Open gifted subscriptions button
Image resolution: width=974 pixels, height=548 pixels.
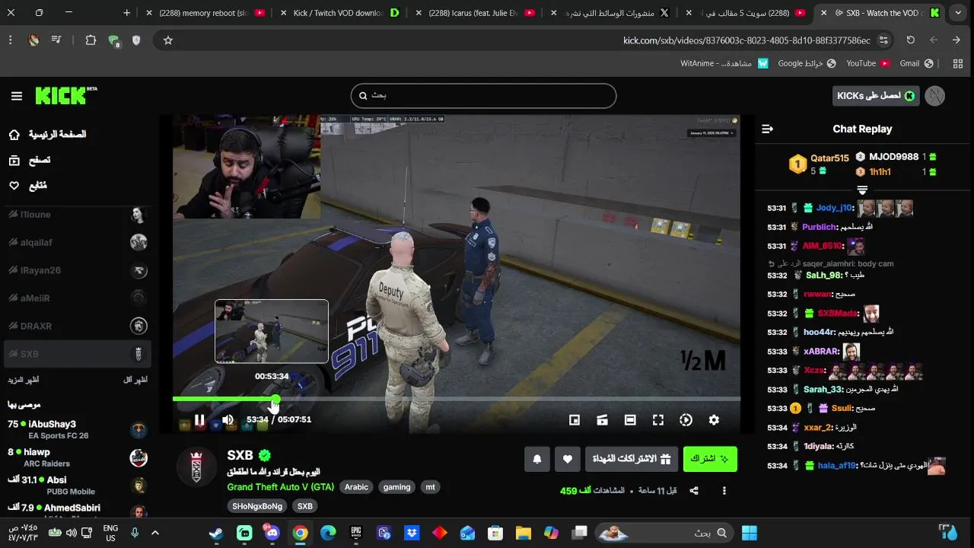pyautogui.click(x=632, y=459)
